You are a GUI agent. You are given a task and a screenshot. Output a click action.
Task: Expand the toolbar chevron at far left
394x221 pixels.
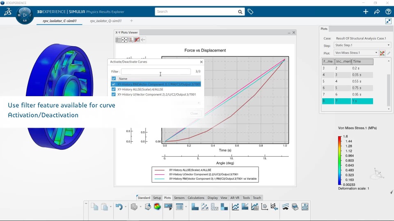point(86,203)
